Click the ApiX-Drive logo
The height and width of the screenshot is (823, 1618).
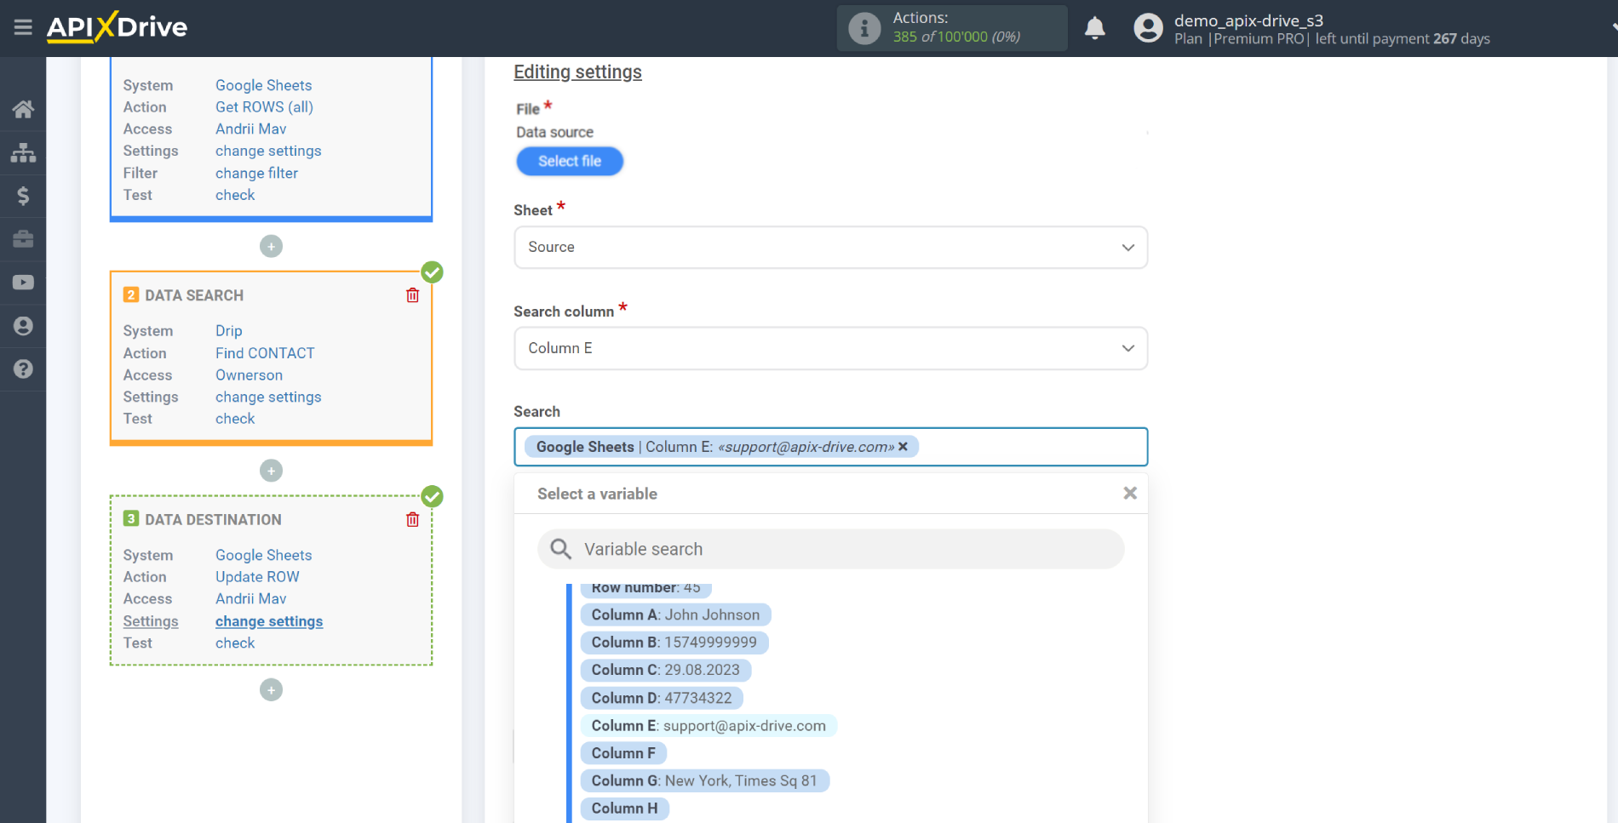click(x=117, y=27)
